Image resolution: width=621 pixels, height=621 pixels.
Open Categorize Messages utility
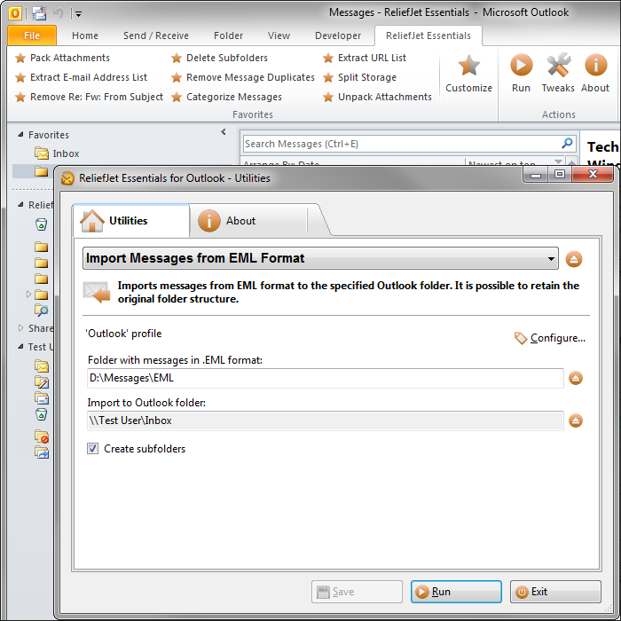[x=226, y=97]
